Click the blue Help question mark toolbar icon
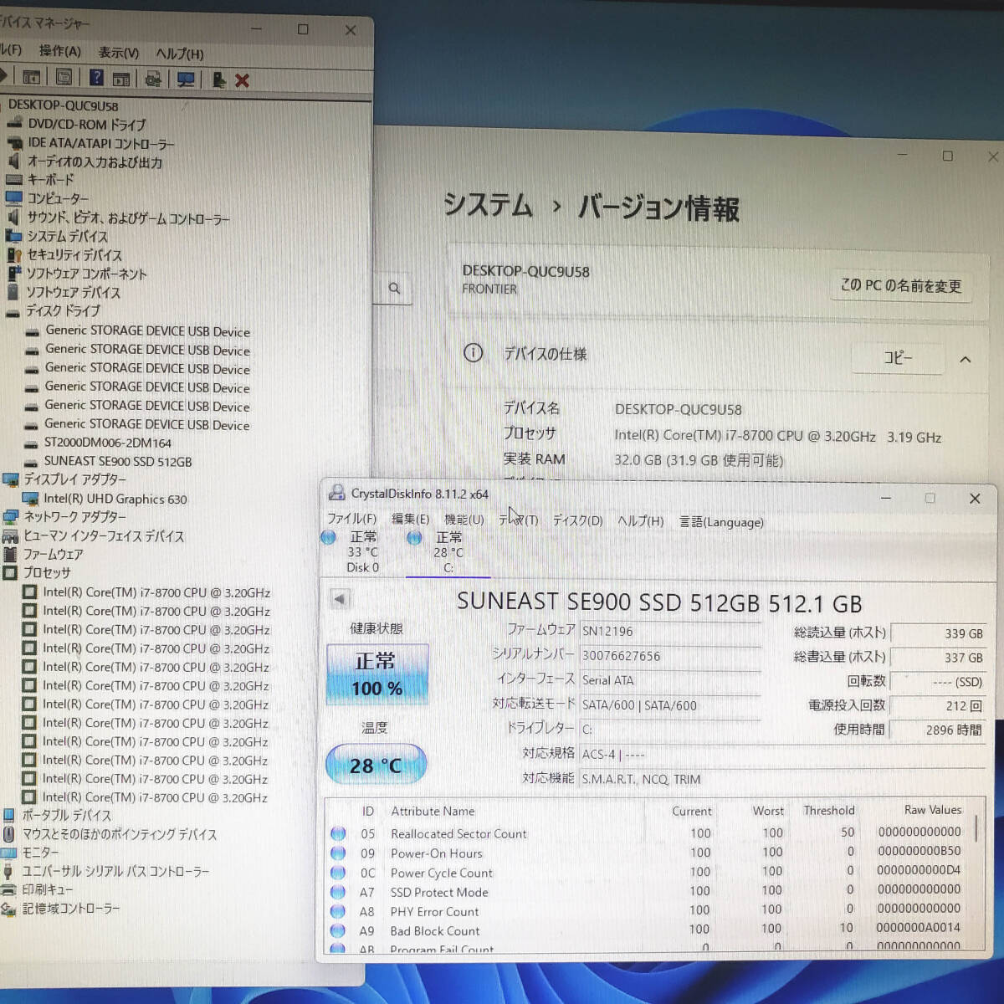Screen dimensions: 1004x1004 [96, 78]
